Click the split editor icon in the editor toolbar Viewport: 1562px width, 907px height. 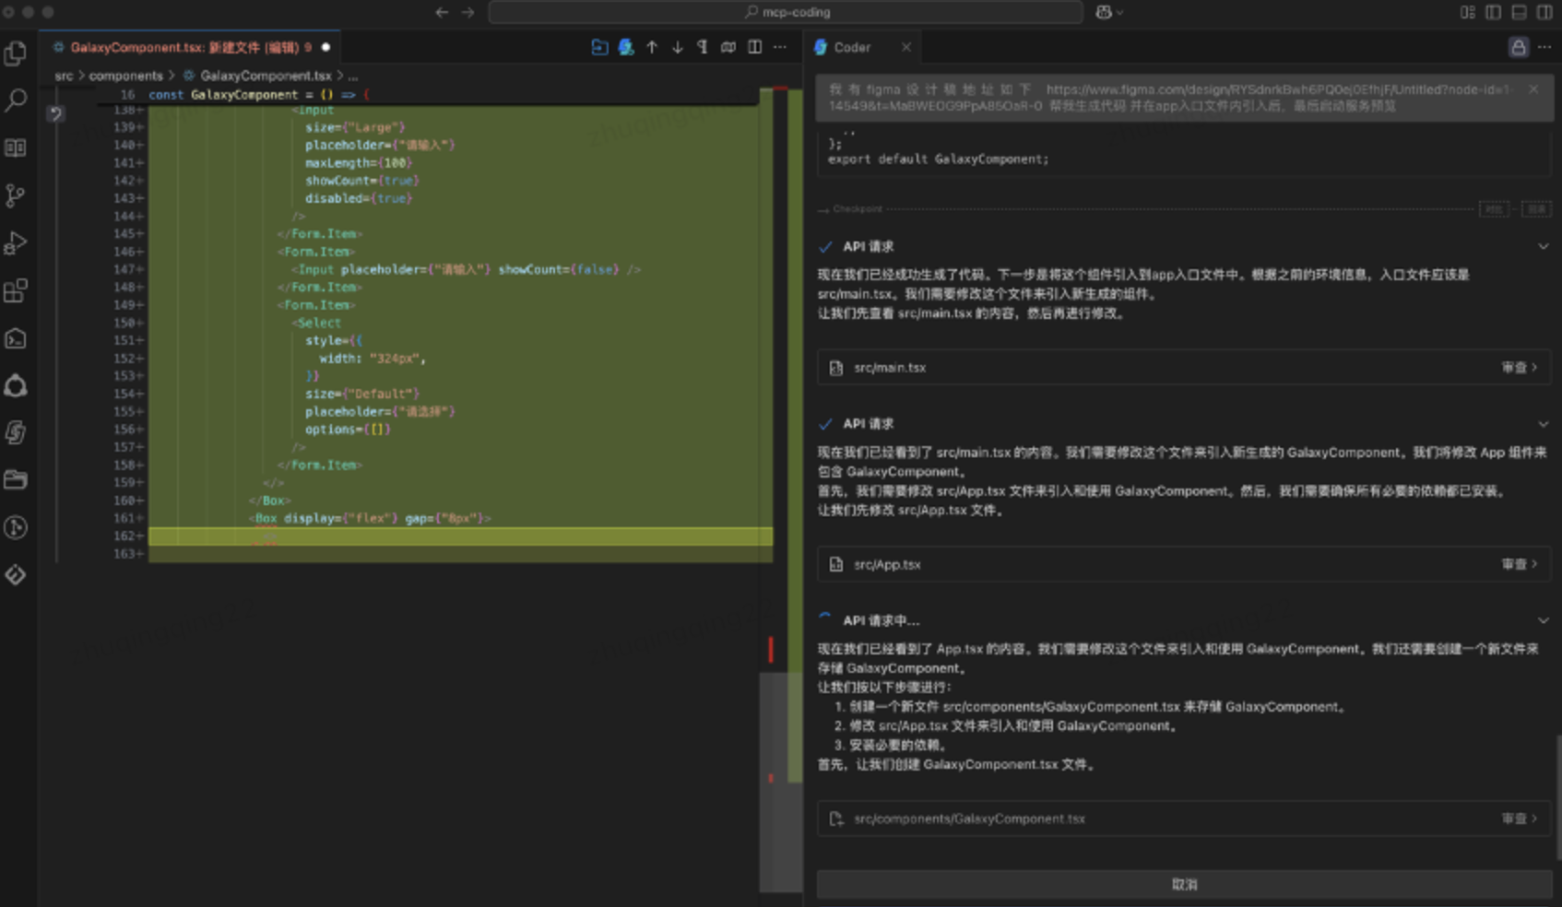(x=755, y=47)
